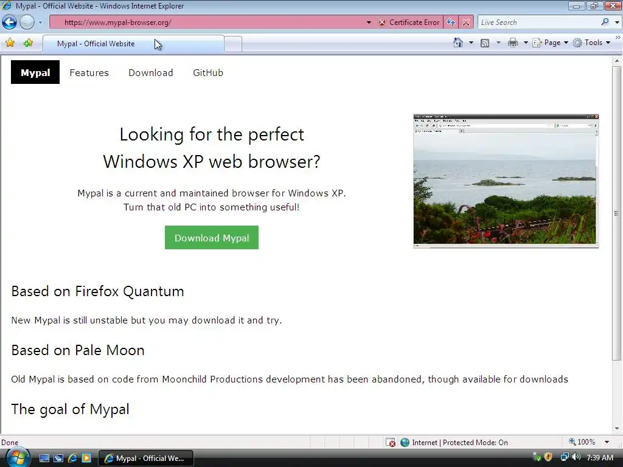This screenshot has width=623, height=467.
Task: Click the network tray icon
Action: pos(564,457)
